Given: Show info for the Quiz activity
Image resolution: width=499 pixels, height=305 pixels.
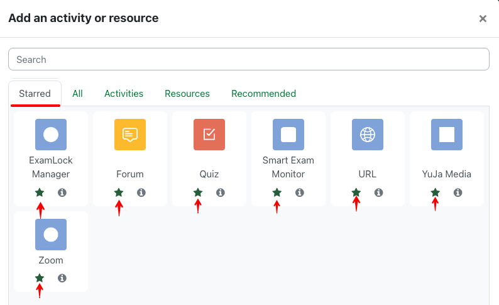Looking at the screenshot, I should [x=220, y=192].
